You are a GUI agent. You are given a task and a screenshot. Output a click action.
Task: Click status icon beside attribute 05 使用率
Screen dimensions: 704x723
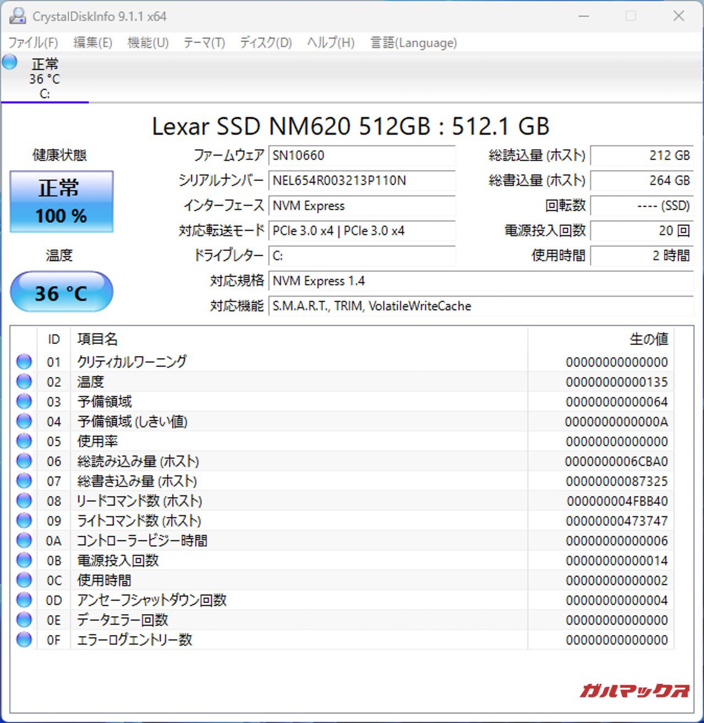tap(24, 441)
